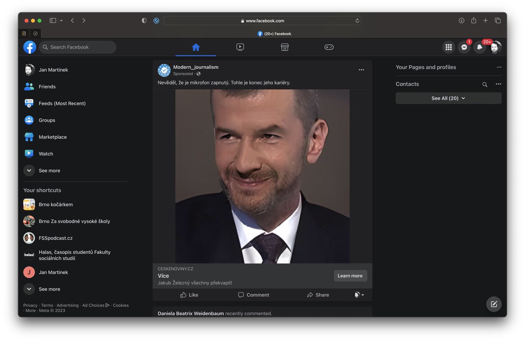Show Safari tab overview
Viewport: 525px width, 341px height.
(x=497, y=21)
